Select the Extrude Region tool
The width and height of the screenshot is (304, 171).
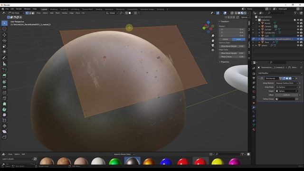tap(4, 76)
